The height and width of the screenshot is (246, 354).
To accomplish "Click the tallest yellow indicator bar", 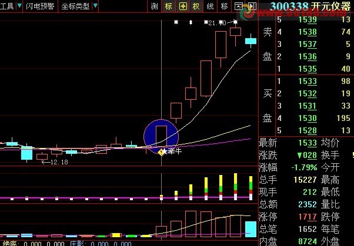I will click(x=235, y=187).
